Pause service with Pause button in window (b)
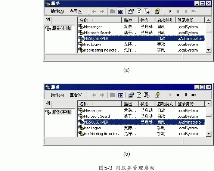 [x=186, y=95]
